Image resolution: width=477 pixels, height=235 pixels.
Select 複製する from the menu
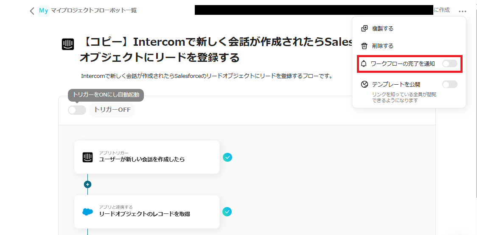pyautogui.click(x=382, y=28)
